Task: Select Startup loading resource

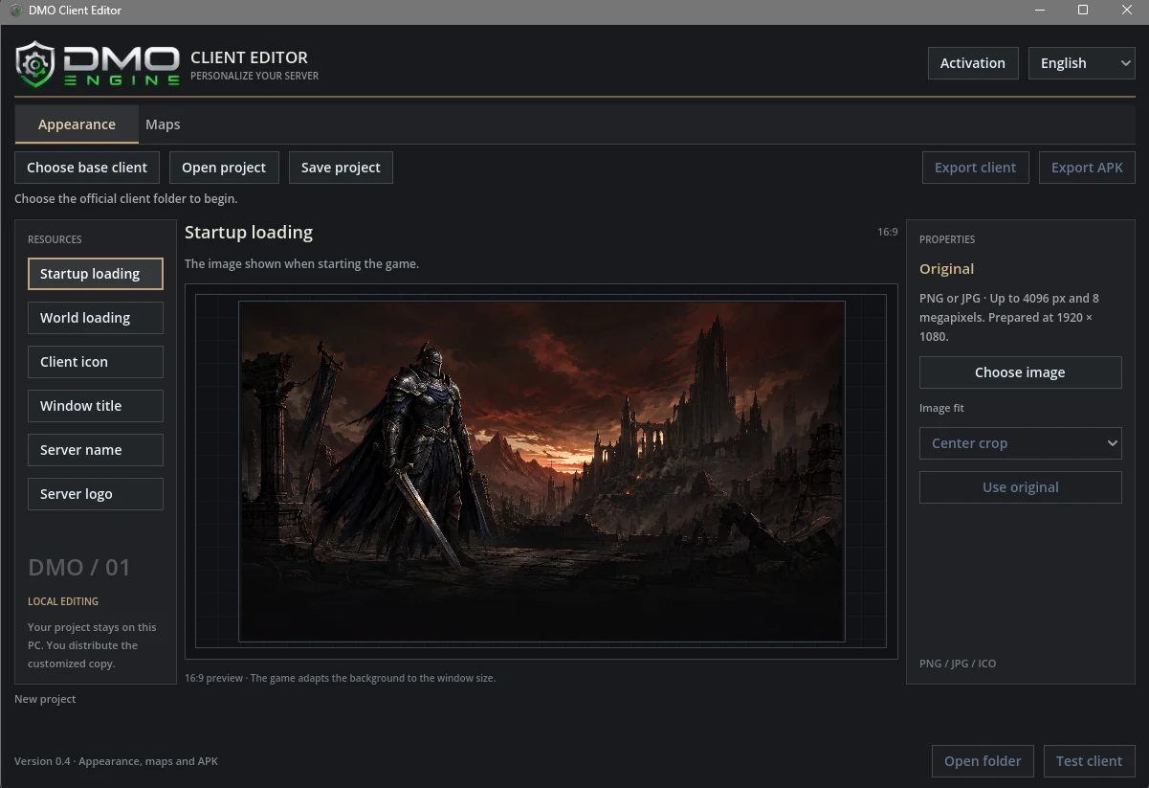Action: 96,274
